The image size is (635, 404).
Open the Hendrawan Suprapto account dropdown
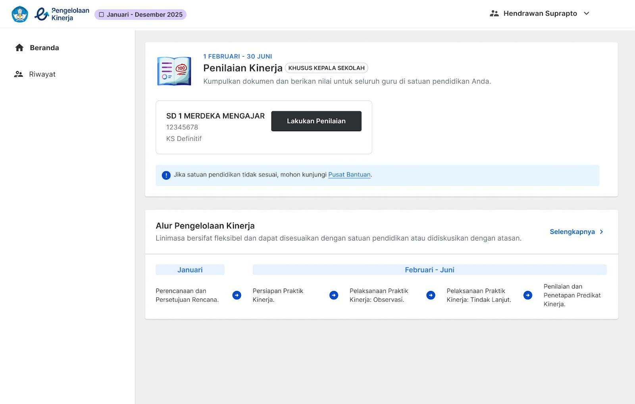(586, 13)
